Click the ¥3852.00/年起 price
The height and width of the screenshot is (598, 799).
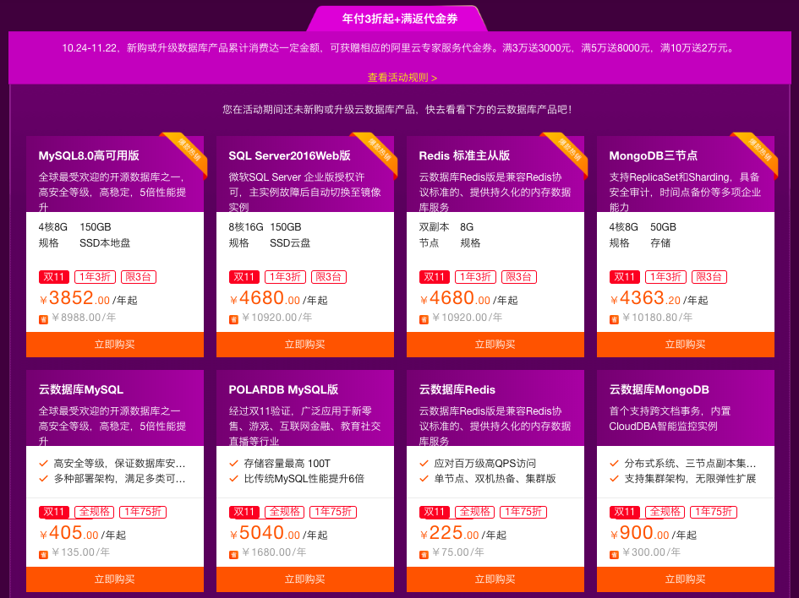tap(88, 298)
